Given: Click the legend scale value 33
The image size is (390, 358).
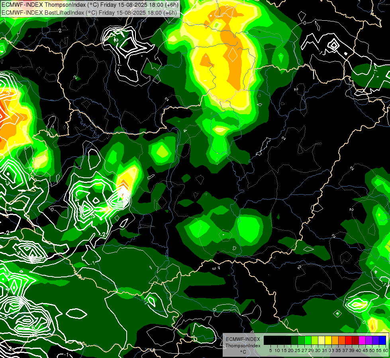Looking at the screenshot, I should click(331, 350).
